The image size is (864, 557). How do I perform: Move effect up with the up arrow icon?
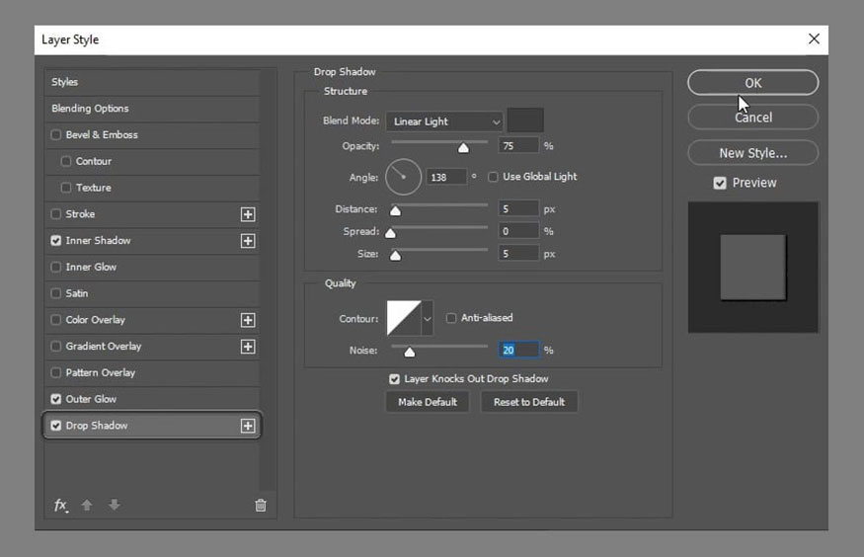point(87,505)
